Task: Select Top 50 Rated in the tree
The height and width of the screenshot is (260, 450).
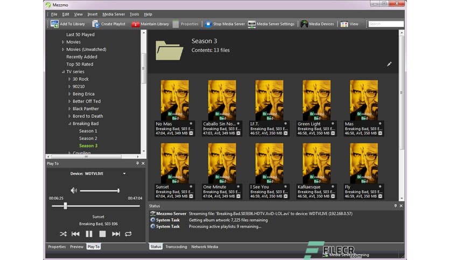Action: click(x=80, y=64)
